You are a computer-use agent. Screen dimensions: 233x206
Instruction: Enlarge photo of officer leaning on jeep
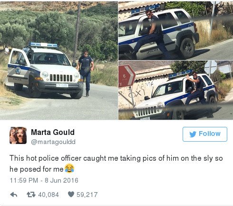175,31
